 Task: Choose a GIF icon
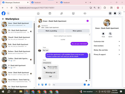pos(49,85)
